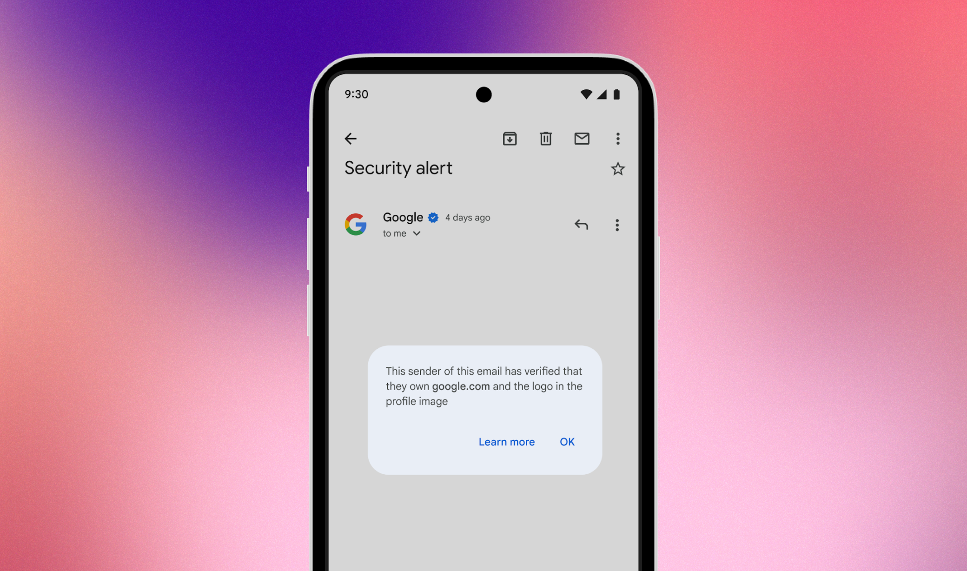Image resolution: width=967 pixels, height=571 pixels.
Task: Click the Learn more link
Action: pyautogui.click(x=508, y=442)
